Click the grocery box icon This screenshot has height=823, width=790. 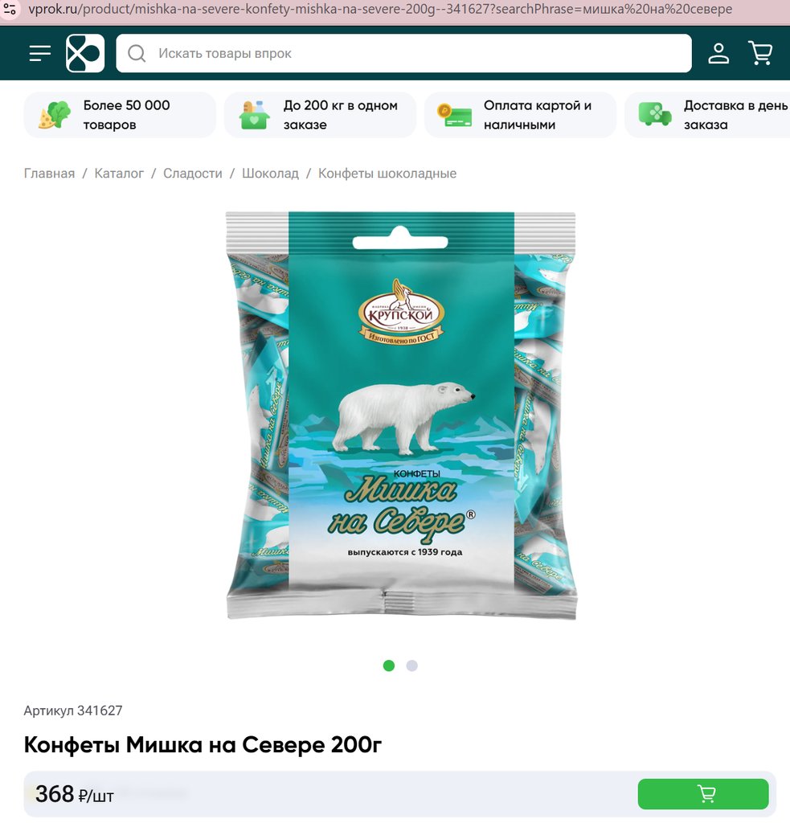pyautogui.click(x=254, y=115)
